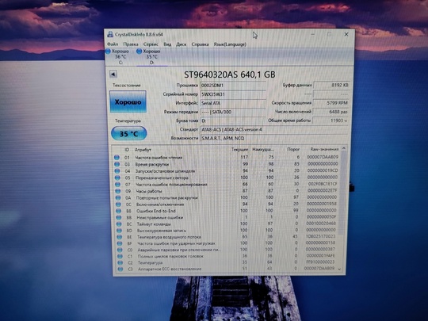Click the Прошивка field value 0002SDM1
Screen dimensions: 428x321
(233, 85)
